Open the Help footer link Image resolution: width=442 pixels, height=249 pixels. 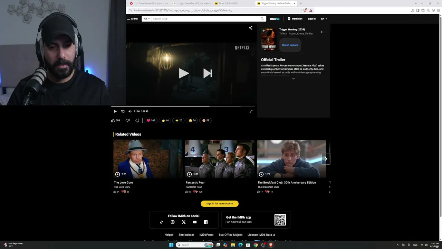(169, 235)
